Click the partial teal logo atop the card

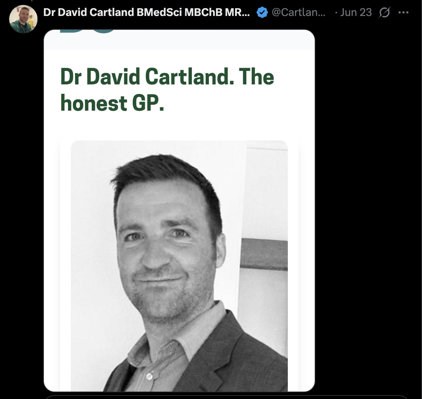pyautogui.click(x=88, y=32)
